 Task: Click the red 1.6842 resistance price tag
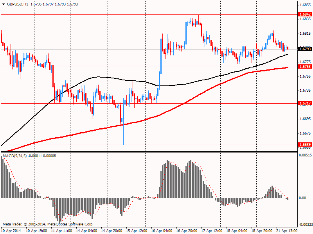[x=305, y=14]
